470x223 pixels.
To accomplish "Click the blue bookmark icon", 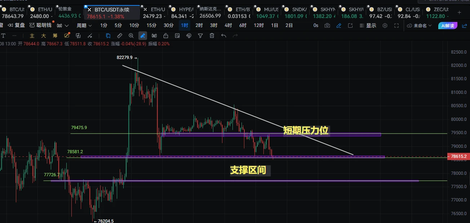I will click(108, 36).
